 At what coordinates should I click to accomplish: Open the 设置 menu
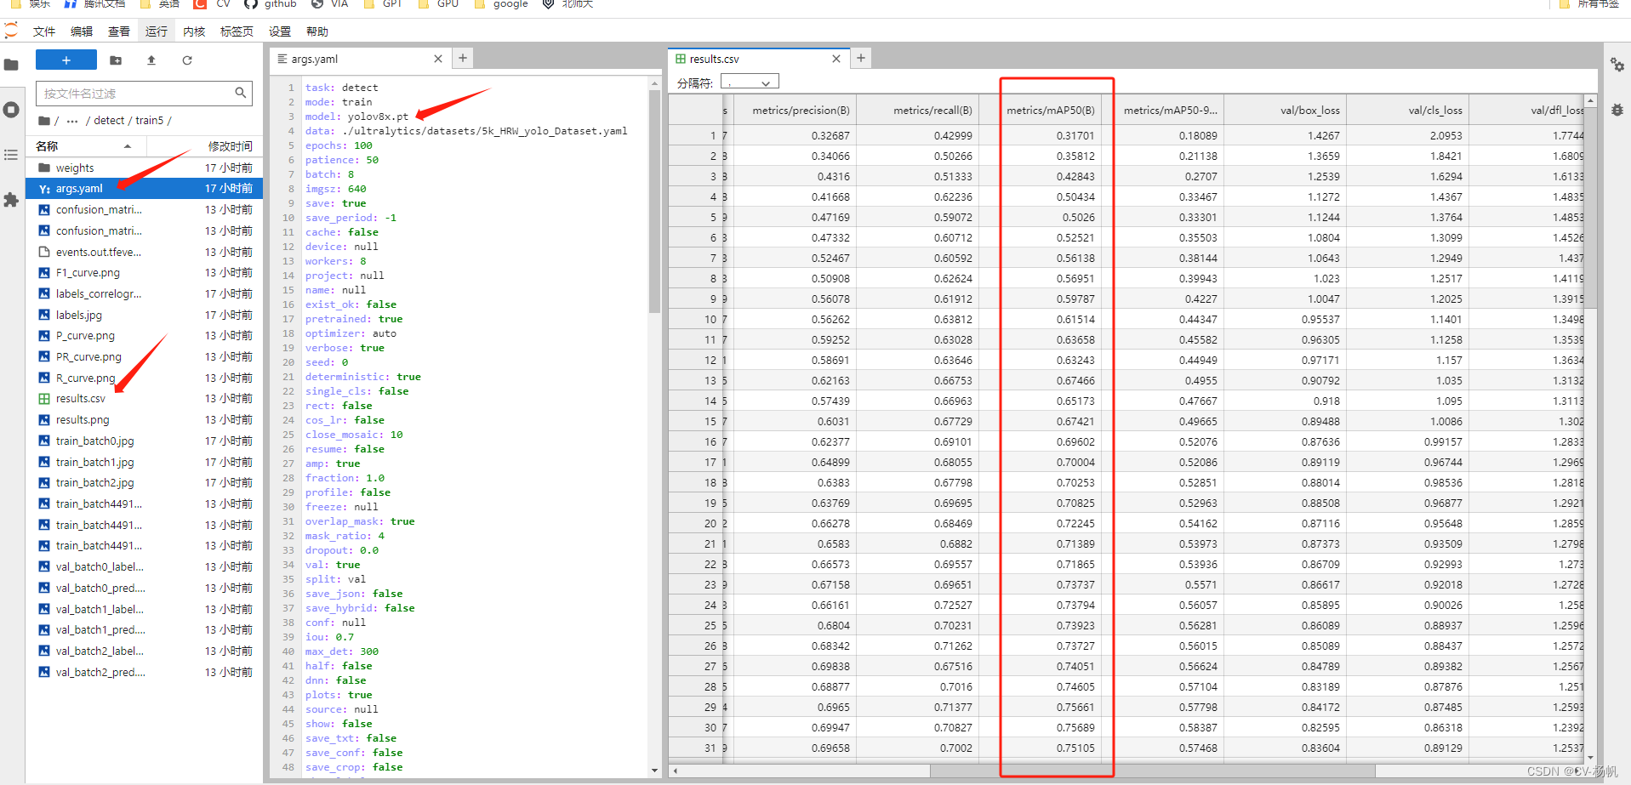click(280, 31)
